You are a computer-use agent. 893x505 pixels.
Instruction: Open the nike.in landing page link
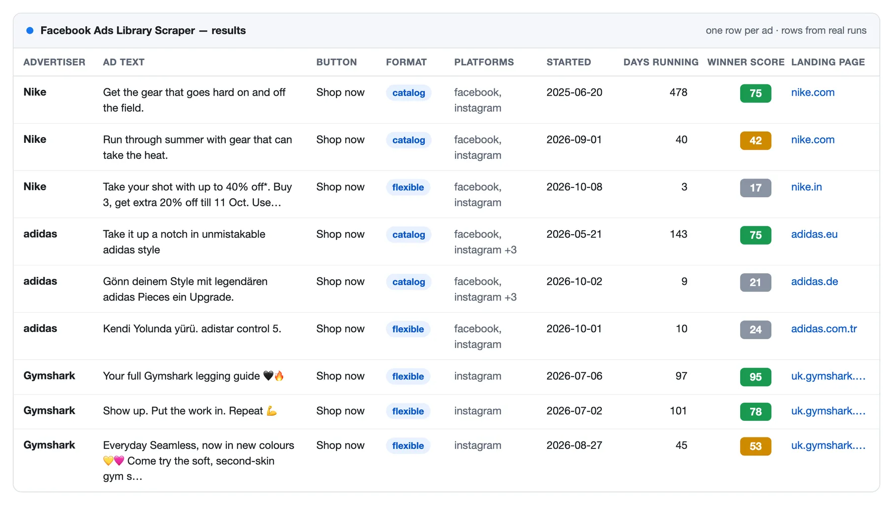coord(806,187)
